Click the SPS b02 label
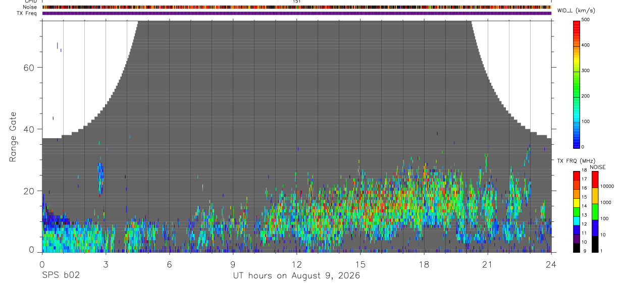 tap(61, 276)
